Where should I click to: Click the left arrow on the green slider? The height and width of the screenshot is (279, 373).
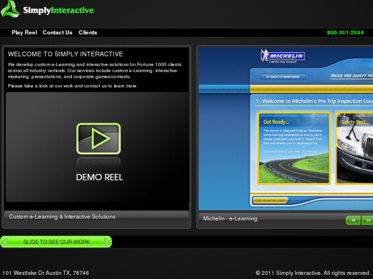tap(6, 242)
